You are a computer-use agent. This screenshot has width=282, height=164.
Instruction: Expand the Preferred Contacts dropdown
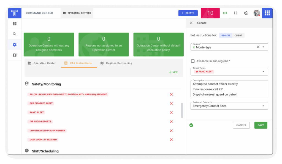(x=263, y=106)
